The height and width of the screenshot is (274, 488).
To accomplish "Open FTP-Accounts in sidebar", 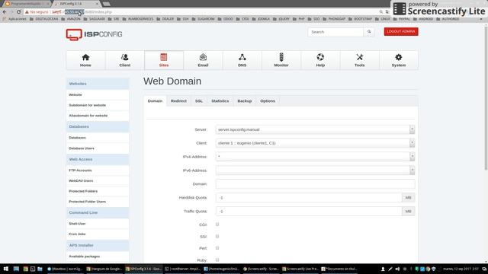I will click(98, 170).
